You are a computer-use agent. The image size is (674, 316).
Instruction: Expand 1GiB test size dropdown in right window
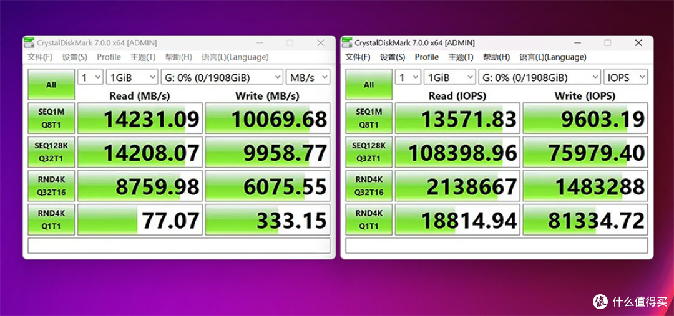click(450, 77)
